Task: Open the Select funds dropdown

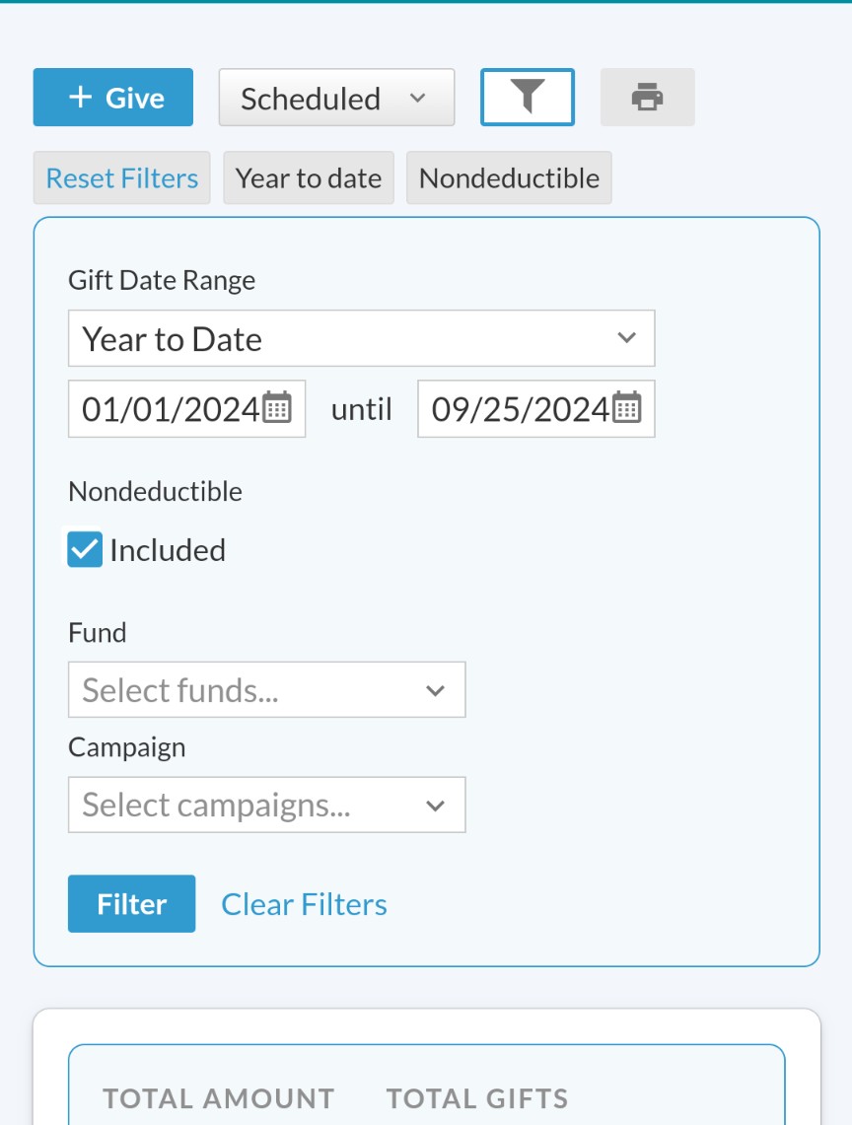Action: click(266, 689)
